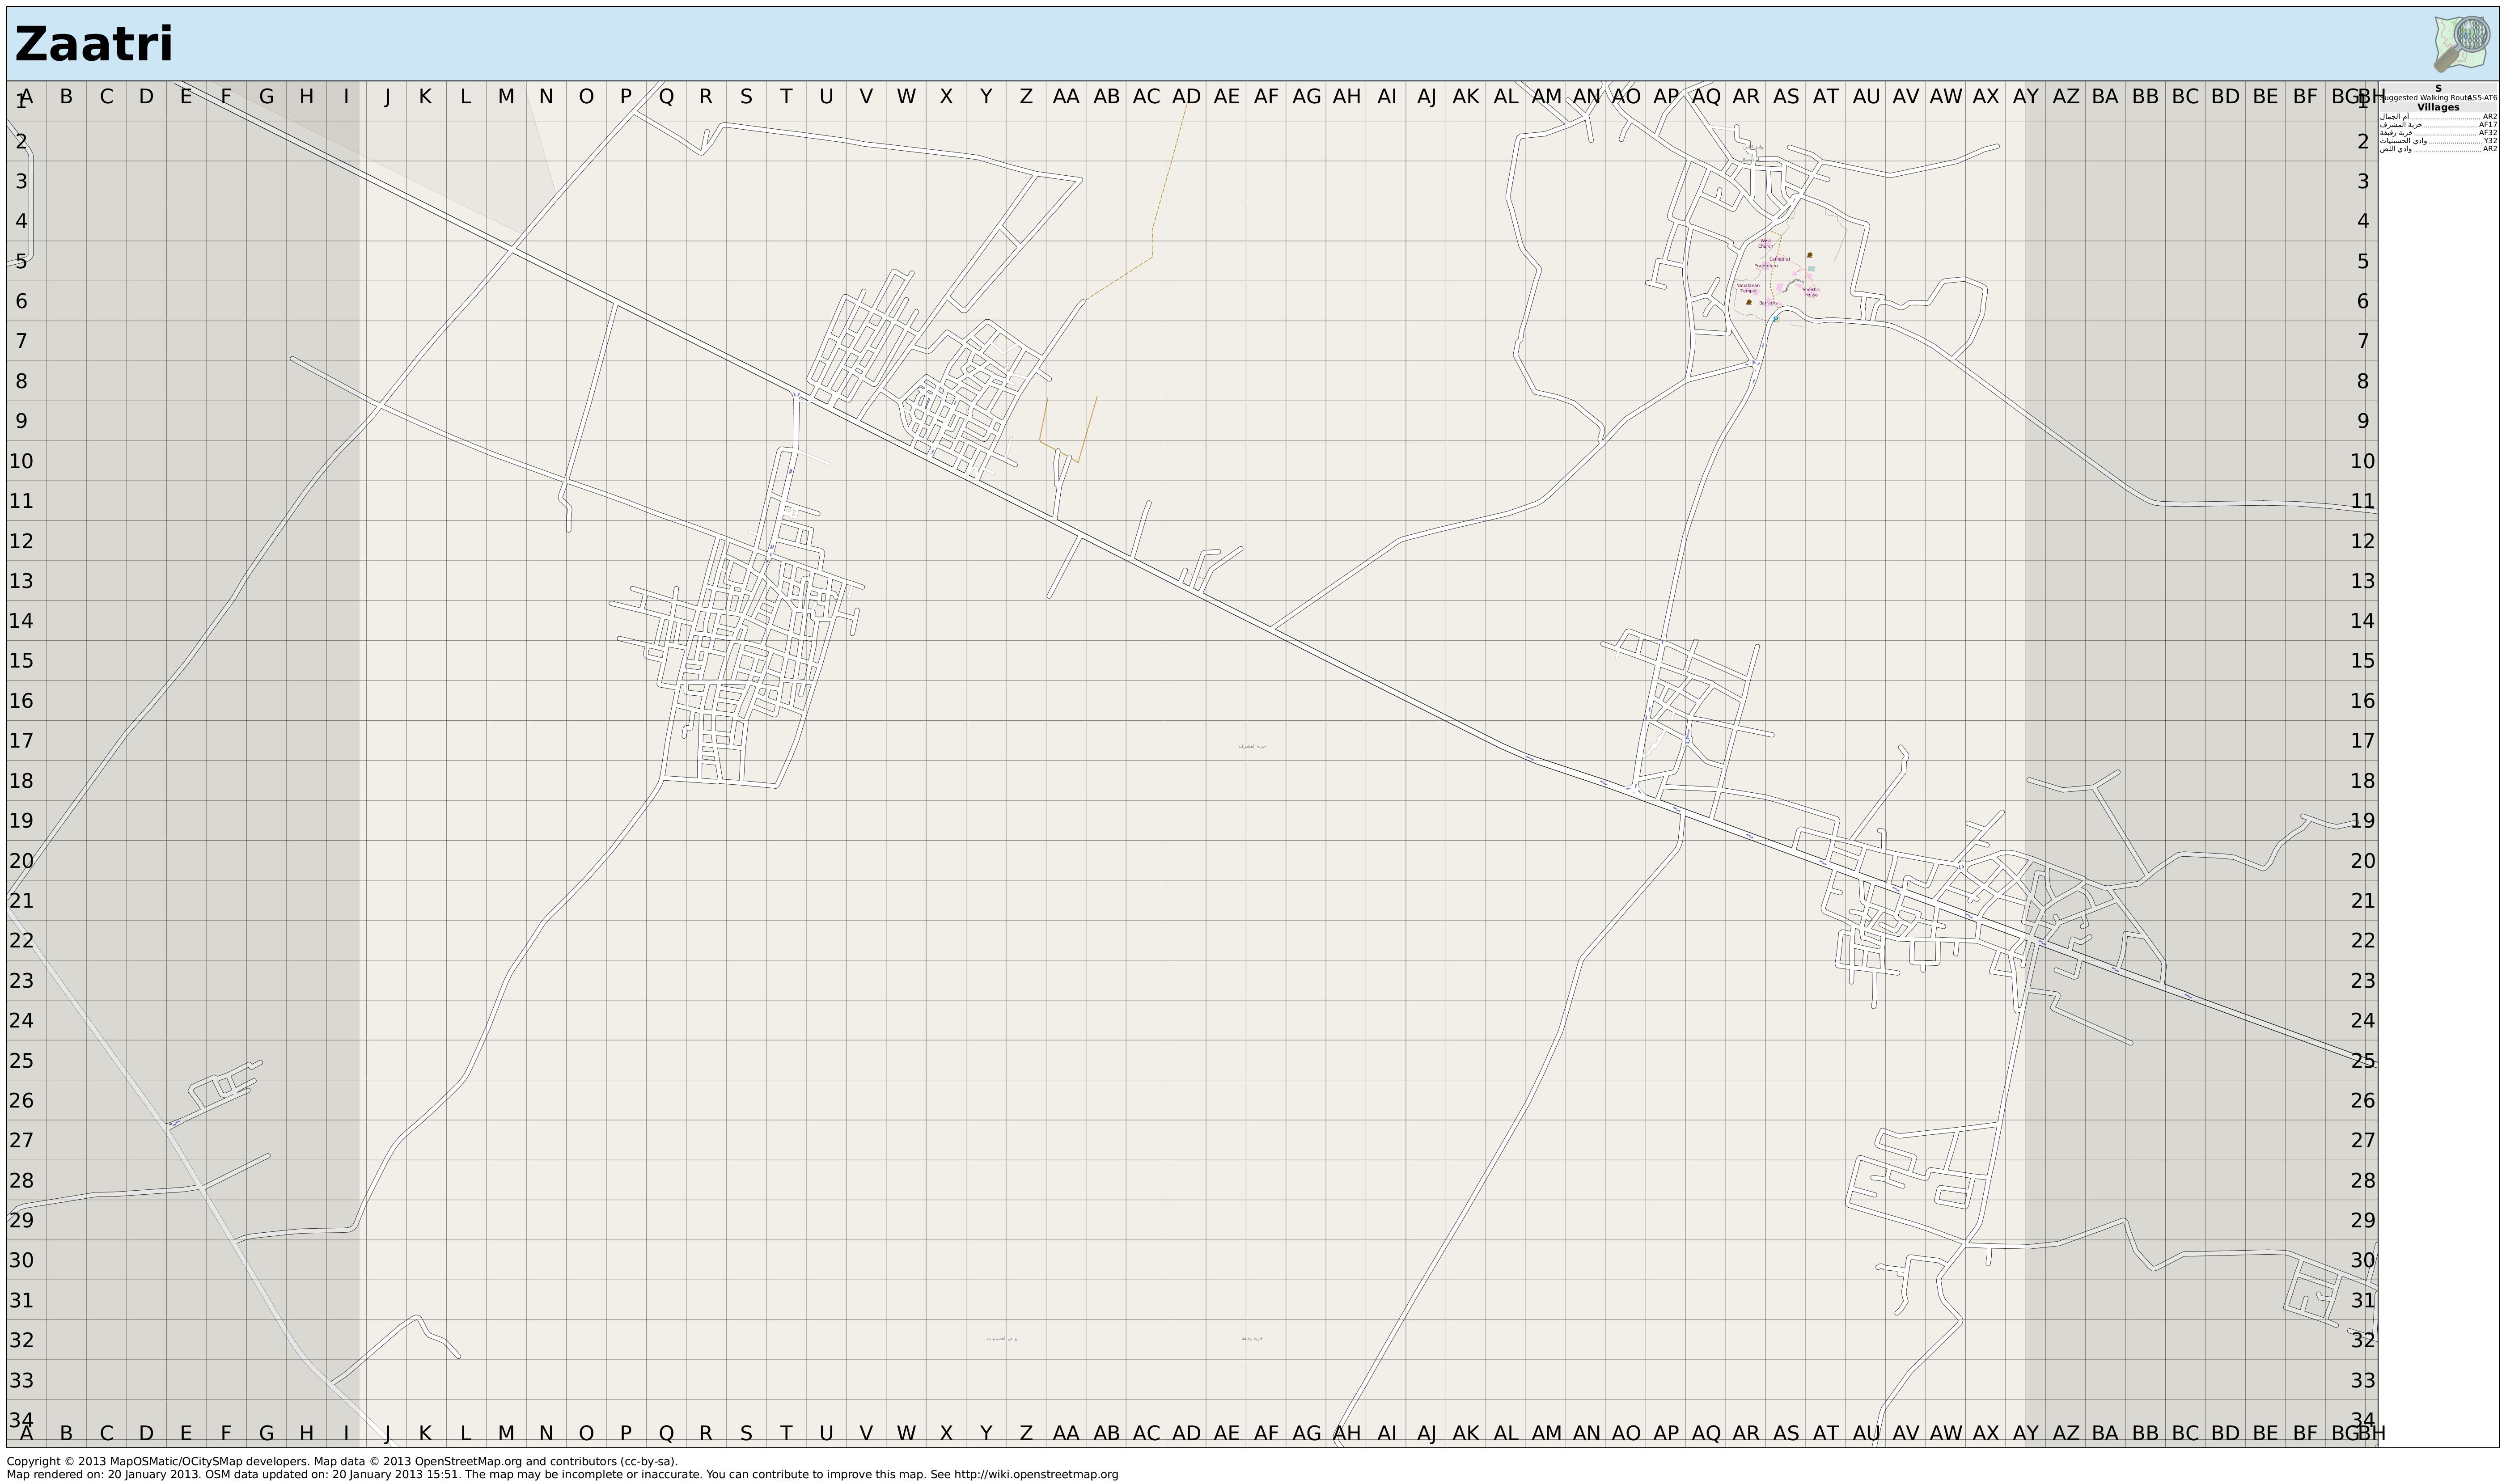Screen dimensions: 2506x1484
Task: Select the Praetorium label on the map
Action: click(x=1766, y=266)
